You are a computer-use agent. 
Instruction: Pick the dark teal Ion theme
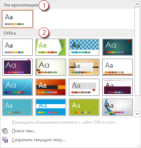tap(117, 47)
